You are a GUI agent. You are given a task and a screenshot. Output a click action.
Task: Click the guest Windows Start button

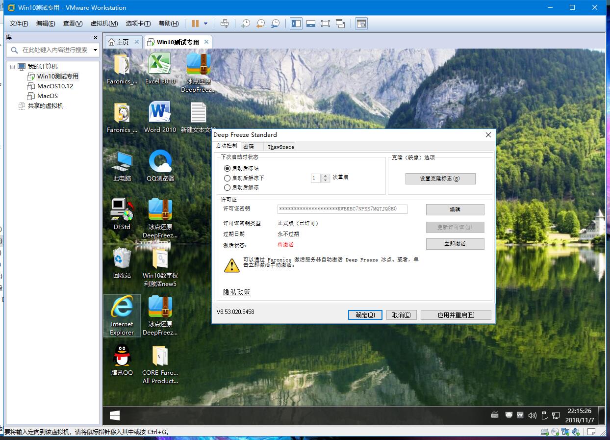115,415
